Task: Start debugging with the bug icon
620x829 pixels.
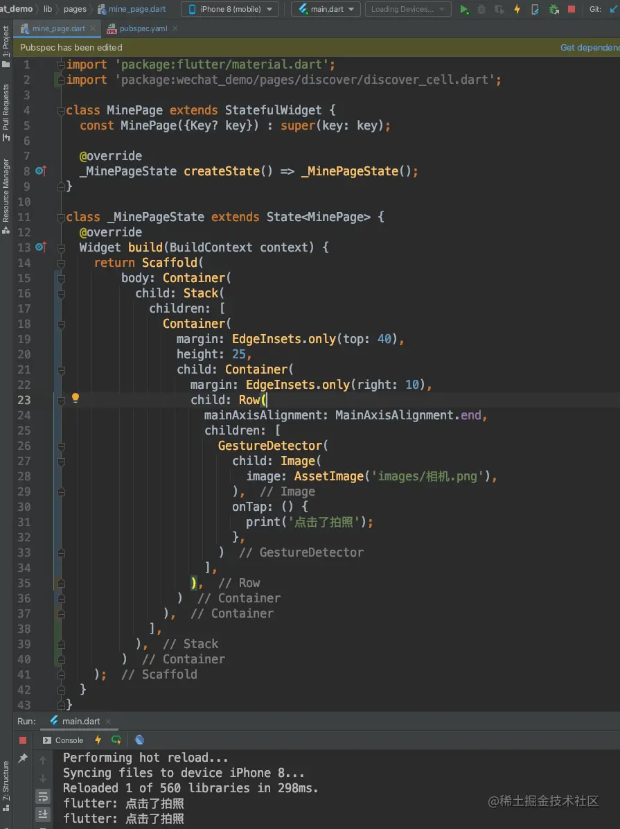Action: 481,9
